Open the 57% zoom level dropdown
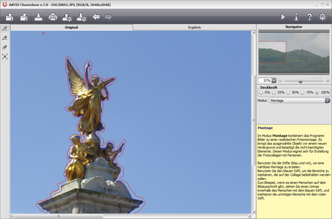This screenshot has height=219, width=332. 274,81
